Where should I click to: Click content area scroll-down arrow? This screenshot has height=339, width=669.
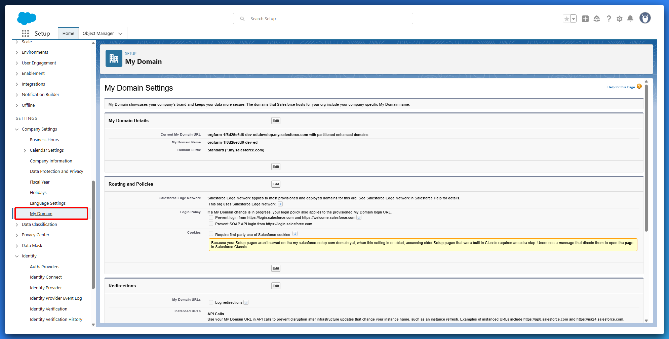(x=646, y=321)
